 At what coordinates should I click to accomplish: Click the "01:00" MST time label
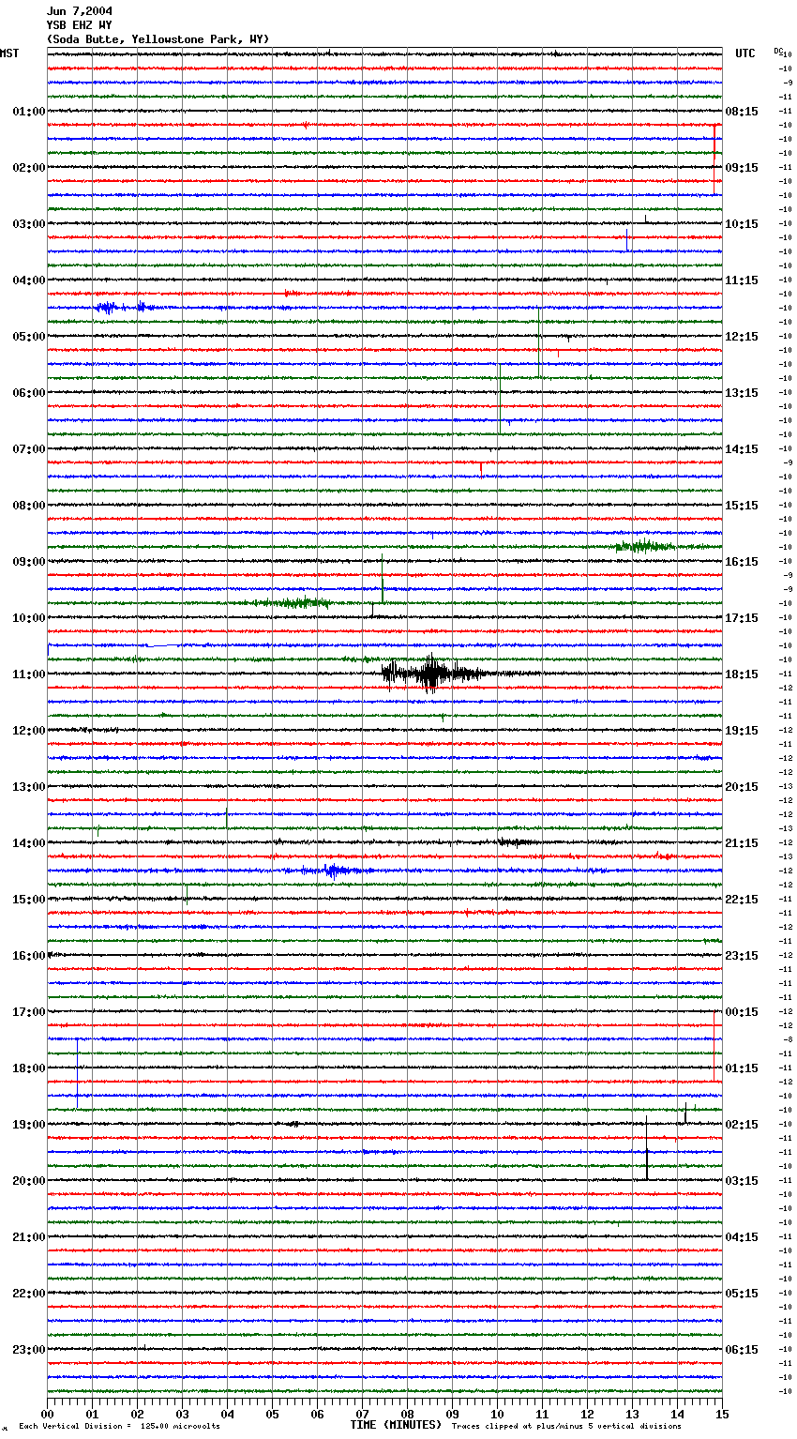pyautogui.click(x=29, y=112)
